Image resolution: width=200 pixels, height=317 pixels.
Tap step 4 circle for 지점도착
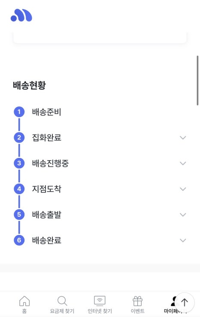pyautogui.click(x=19, y=189)
